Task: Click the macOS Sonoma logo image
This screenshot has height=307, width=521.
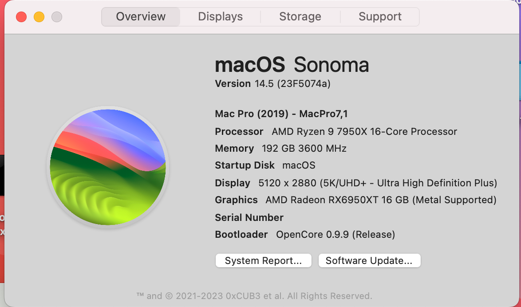Action: [x=108, y=167]
